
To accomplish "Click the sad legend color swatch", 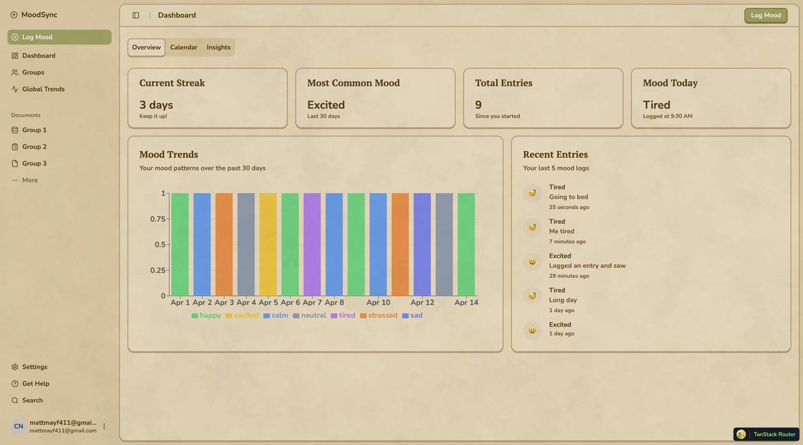I will coord(406,315).
